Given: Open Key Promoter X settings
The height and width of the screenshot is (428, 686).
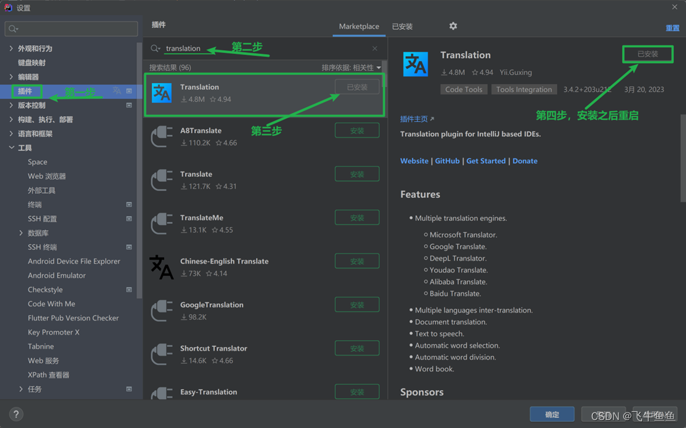Looking at the screenshot, I should tap(53, 332).
